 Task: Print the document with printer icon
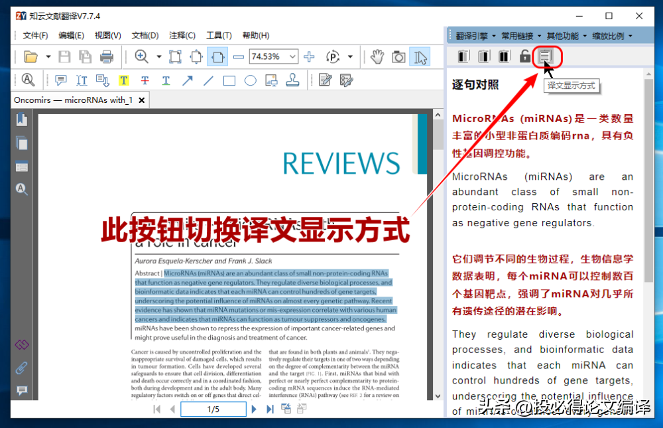tap(107, 56)
